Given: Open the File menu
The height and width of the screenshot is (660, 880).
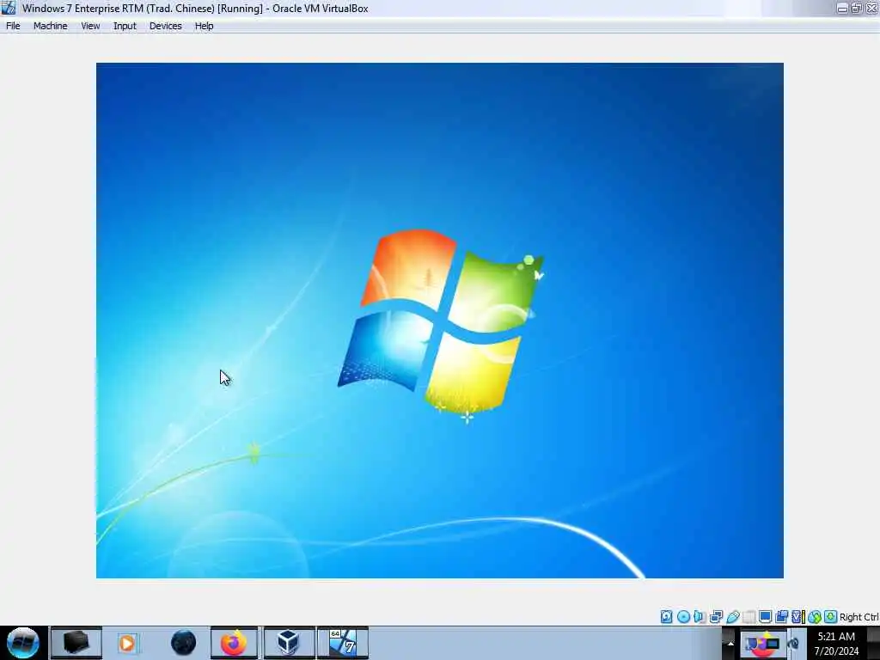Looking at the screenshot, I should tap(13, 26).
